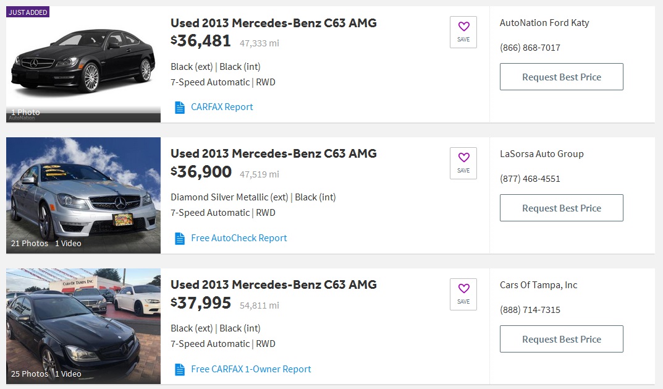Request best price from Cars Of Tampa
This screenshot has height=389, width=663.
pyautogui.click(x=561, y=339)
